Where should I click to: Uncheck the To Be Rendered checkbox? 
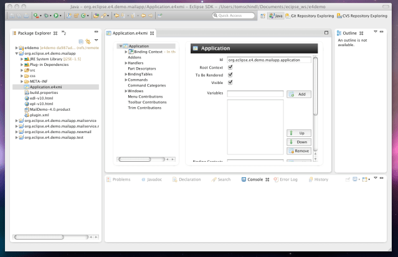coord(230,75)
